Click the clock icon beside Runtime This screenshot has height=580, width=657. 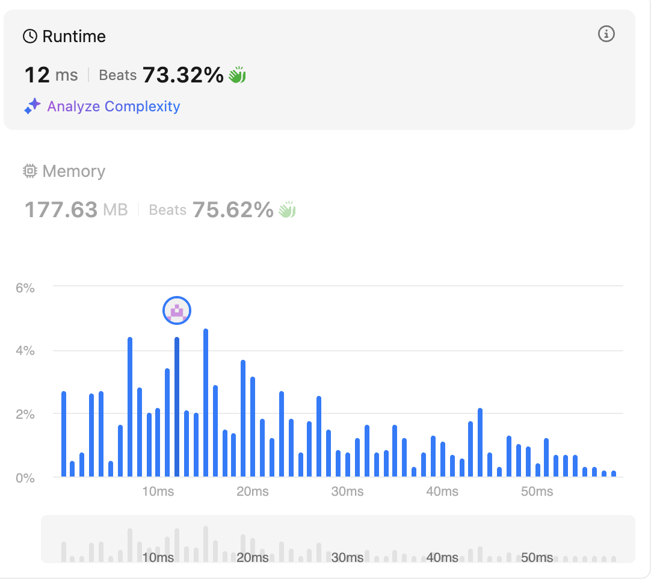coord(29,37)
